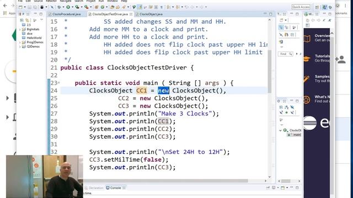
Task: Click the CC1 variable on line 24
Action: click(x=142, y=90)
